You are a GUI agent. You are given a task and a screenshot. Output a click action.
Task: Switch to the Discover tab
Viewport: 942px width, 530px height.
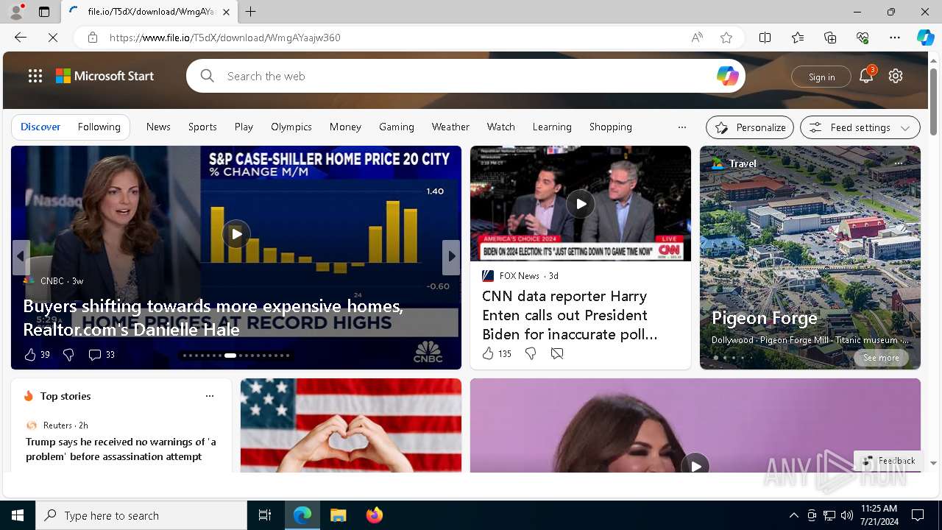pyautogui.click(x=40, y=127)
